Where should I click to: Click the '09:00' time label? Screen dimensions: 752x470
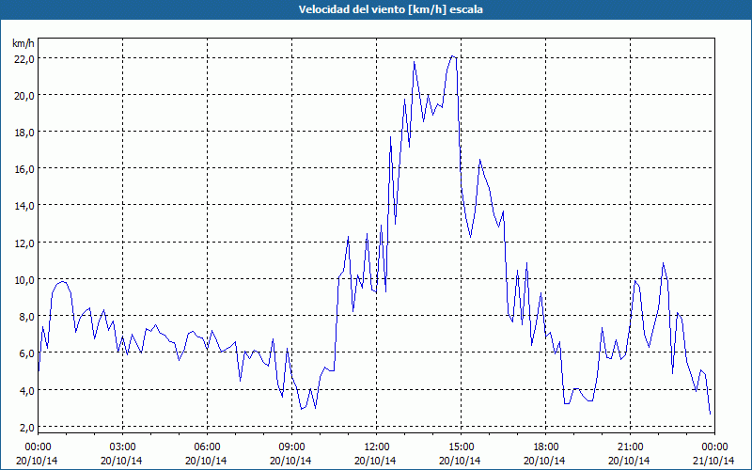click(x=292, y=447)
